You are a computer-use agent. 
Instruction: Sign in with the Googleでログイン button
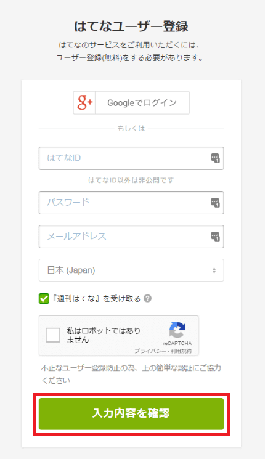(x=131, y=103)
